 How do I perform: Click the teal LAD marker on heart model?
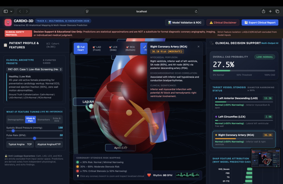pos(91,106)
